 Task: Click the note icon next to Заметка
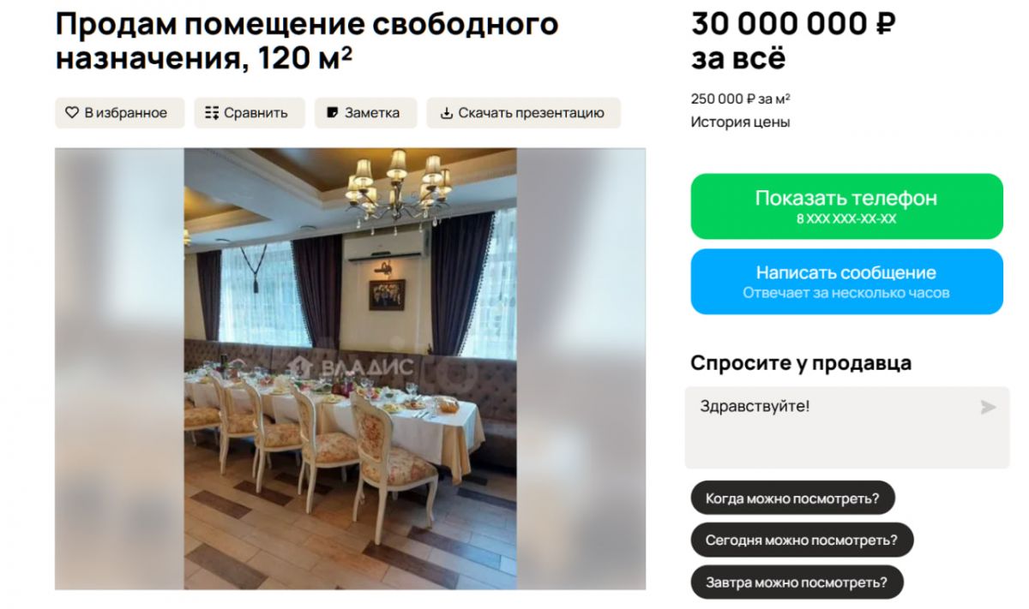coord(333,113)
